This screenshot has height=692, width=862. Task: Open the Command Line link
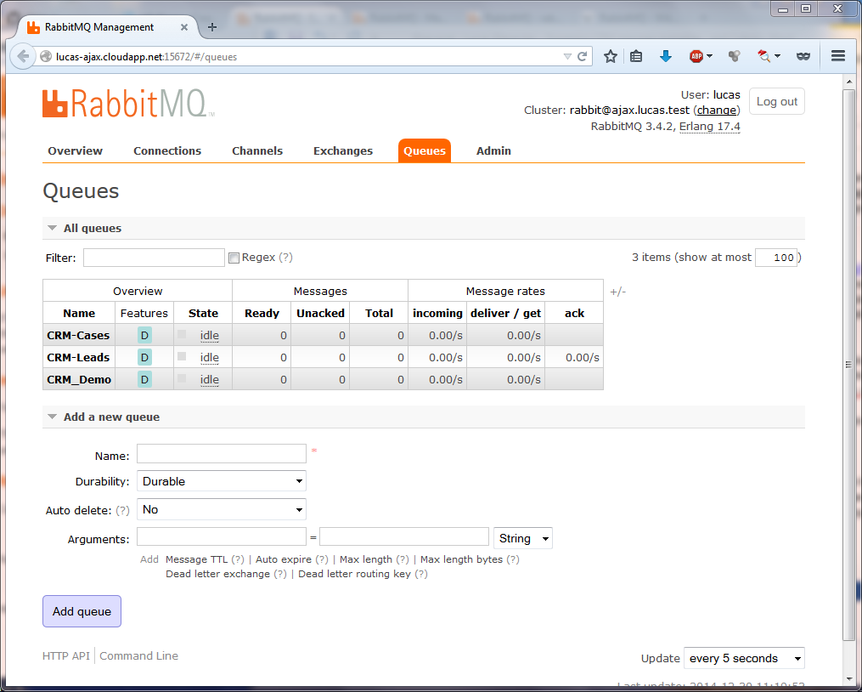coord(138,655)
